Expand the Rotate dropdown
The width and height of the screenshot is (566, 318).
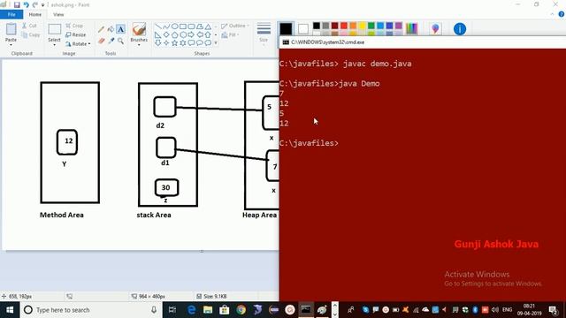coord(89,44)
